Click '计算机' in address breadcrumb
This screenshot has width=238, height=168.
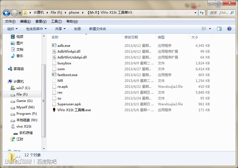(39, 13)
